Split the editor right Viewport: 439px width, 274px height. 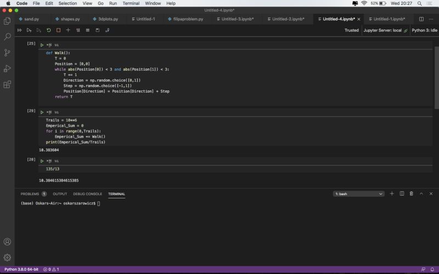pos(421,19)
